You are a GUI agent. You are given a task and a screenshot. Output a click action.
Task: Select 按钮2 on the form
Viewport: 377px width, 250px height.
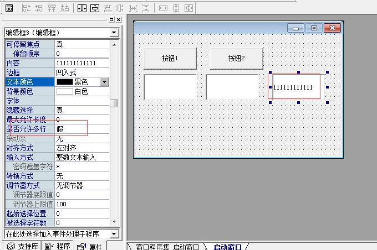tap(237, 58)
